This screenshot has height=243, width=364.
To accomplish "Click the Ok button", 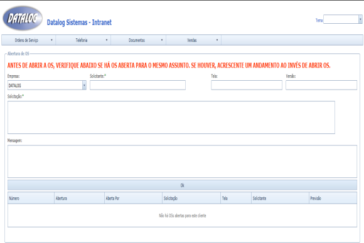I will pos(182,185).
